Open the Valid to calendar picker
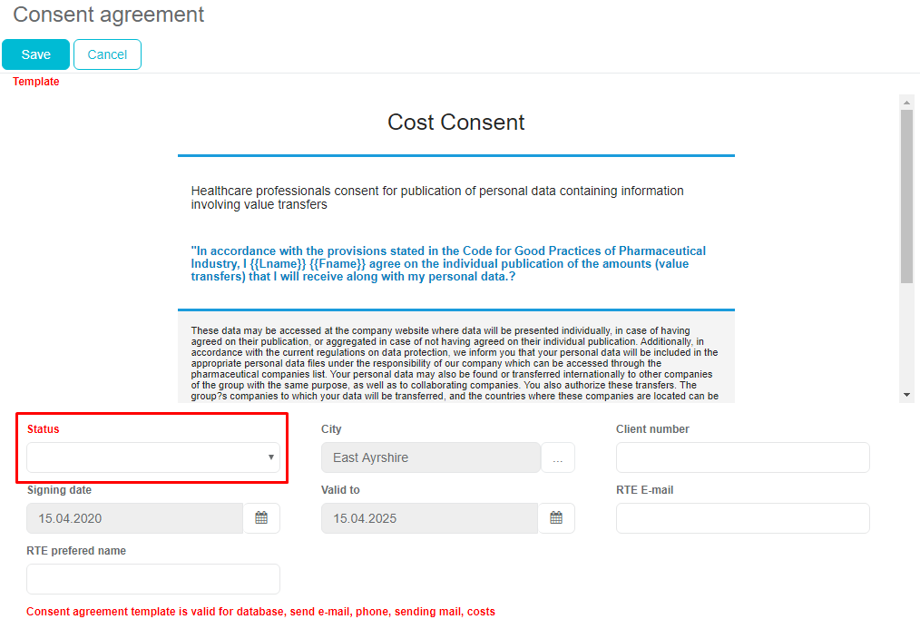This screenshot has width=920, height=629. (556, 518)
